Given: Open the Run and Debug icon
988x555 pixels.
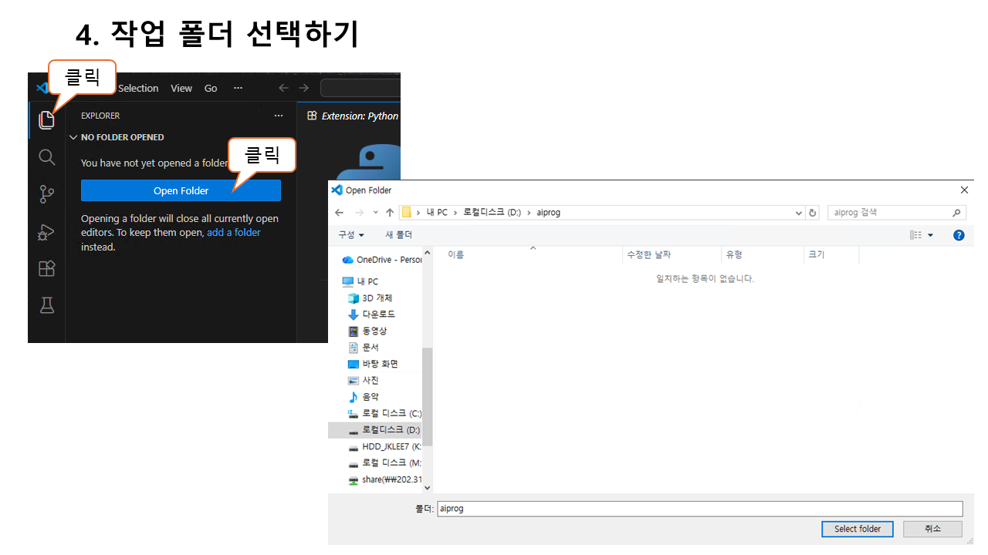Looking at the screenshot, I should pos(47,231).
